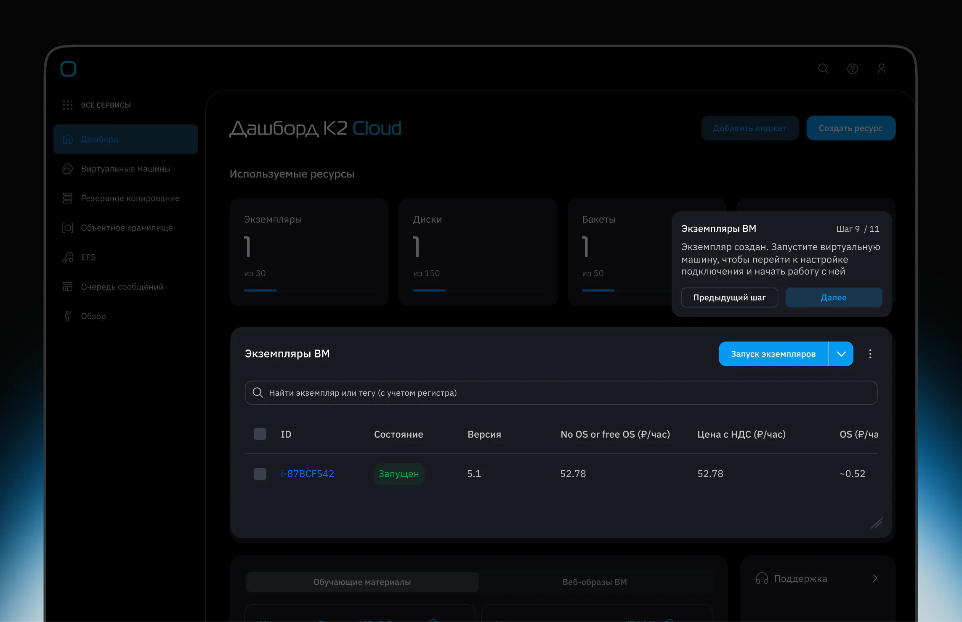Click the Поддержка headphones icon
The image size is (962, 622).
click(762, 578)
